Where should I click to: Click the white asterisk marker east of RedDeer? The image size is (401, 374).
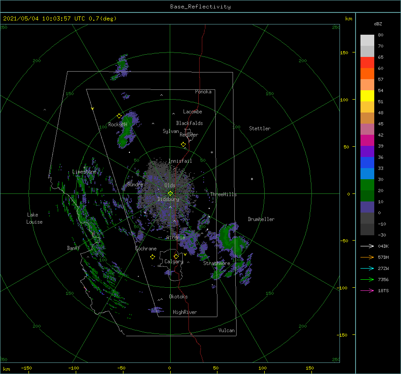tap(212, 153)
